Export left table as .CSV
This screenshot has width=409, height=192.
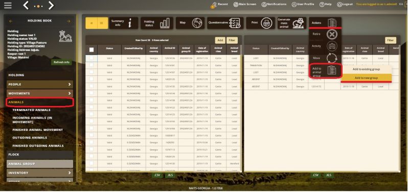pos(157,175)
